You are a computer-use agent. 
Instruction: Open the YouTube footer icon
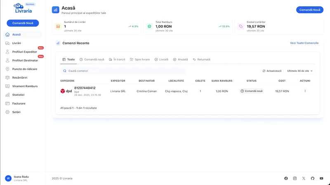click(321, 178)
